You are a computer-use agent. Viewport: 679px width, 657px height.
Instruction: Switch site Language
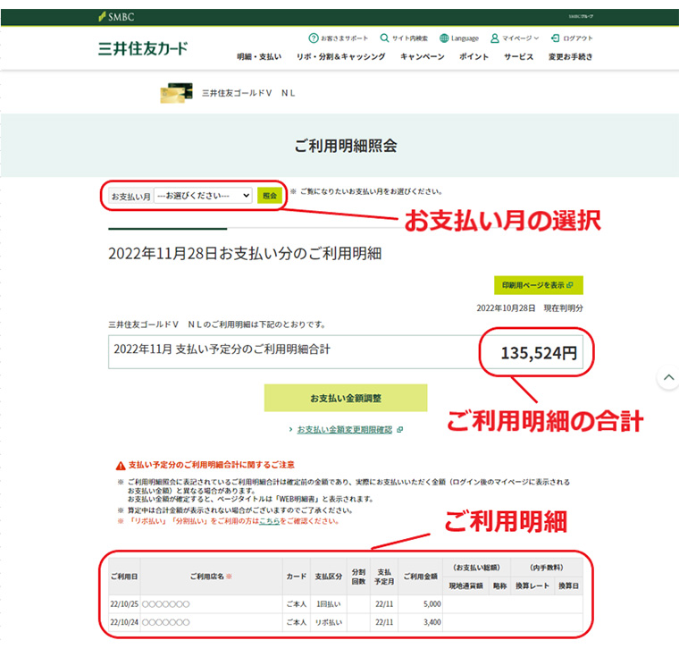coord(459,38)
